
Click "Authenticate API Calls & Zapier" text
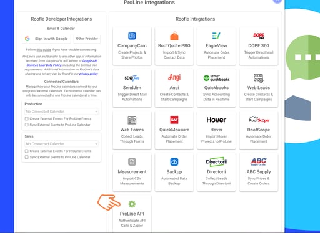coord(132,223)
